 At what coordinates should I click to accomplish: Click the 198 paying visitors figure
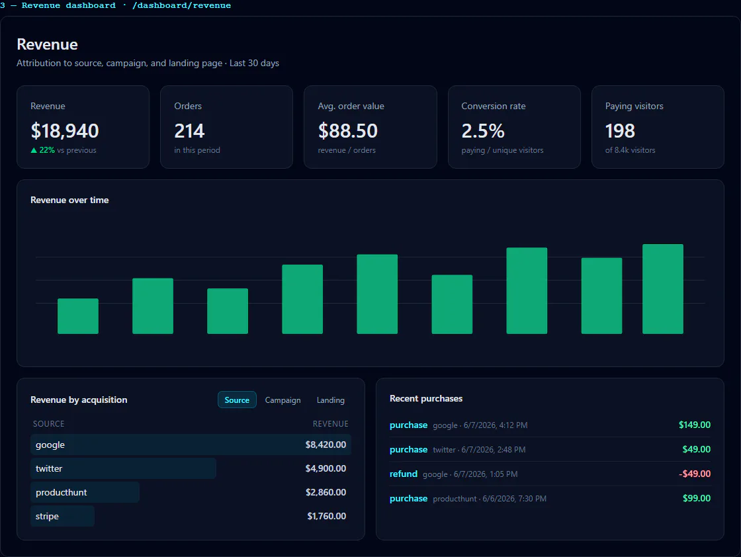(x=620, y=131)
